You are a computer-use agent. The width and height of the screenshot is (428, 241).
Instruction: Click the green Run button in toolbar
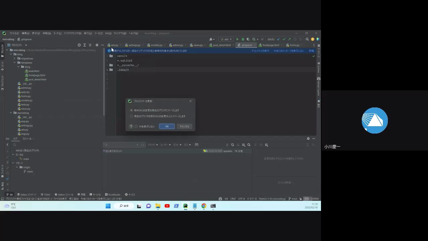click(x=237, y=39)
